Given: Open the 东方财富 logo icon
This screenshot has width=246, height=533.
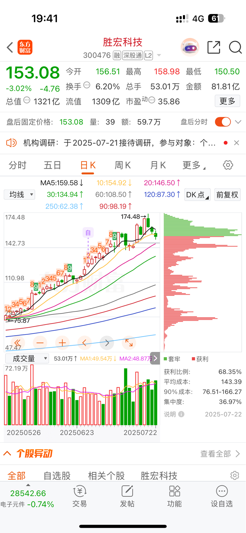Looking at the screenshot, I should 25,47.
